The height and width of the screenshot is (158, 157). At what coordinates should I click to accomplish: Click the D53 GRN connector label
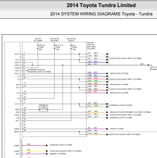coord(93,81)
